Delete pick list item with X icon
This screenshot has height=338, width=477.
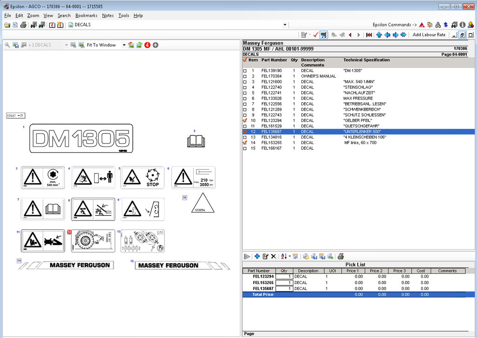[x=273, y=256]
